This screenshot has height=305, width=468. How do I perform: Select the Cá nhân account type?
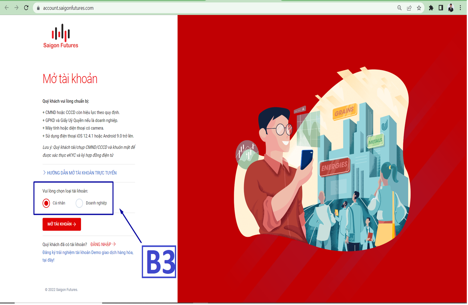tap(46, 203)
